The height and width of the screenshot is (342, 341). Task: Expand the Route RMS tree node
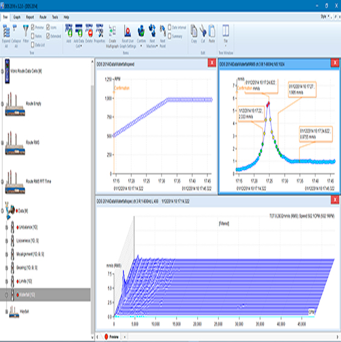(x=2, y=143)
